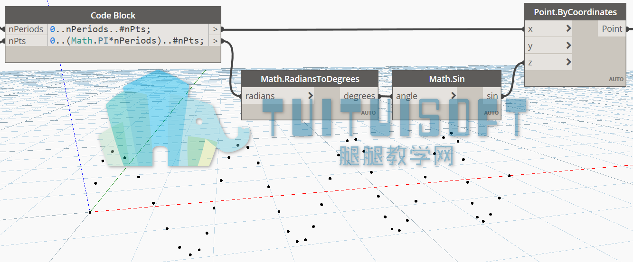Click y input port of Point.ByCoordinates
The width and height of the screenshot is (633, 262).
(548, 45)
